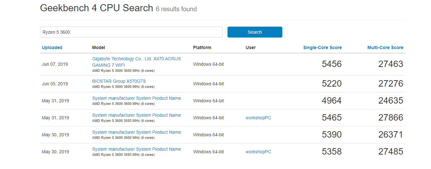Click the 6 results found text
Screen dimensions: 431x169
tap(176, 9)
